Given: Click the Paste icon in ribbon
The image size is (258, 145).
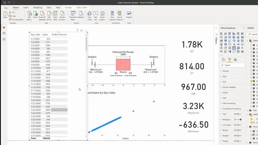Looking at the screenshot, I should tap(5, 14).
